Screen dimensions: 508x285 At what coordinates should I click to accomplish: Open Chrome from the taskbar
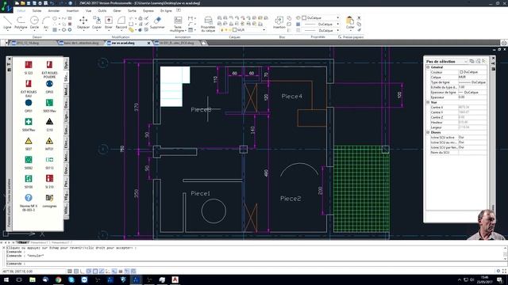pos(58,279)
